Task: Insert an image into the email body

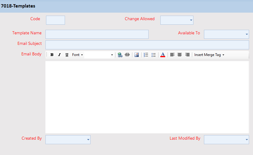Action: [x=137, y=55]
